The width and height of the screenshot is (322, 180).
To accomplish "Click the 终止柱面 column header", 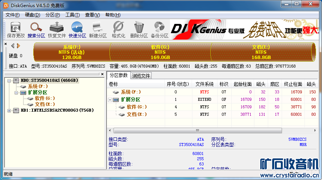I will (293, 84).
